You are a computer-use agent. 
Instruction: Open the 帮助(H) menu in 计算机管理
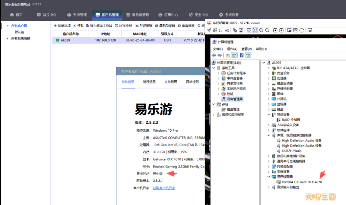[x=261, y=49]
